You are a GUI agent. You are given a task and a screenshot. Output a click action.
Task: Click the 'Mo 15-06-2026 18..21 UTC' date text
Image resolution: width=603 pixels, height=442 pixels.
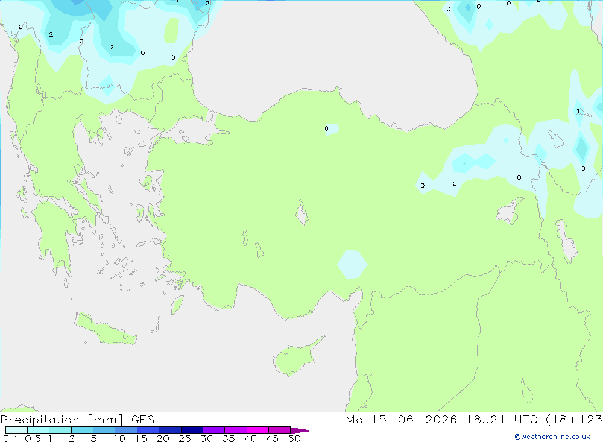pos(441,419)
